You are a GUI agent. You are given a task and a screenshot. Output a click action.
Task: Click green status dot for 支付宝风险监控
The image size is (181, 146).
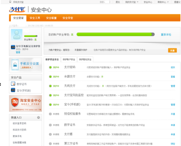click(50, 95)
